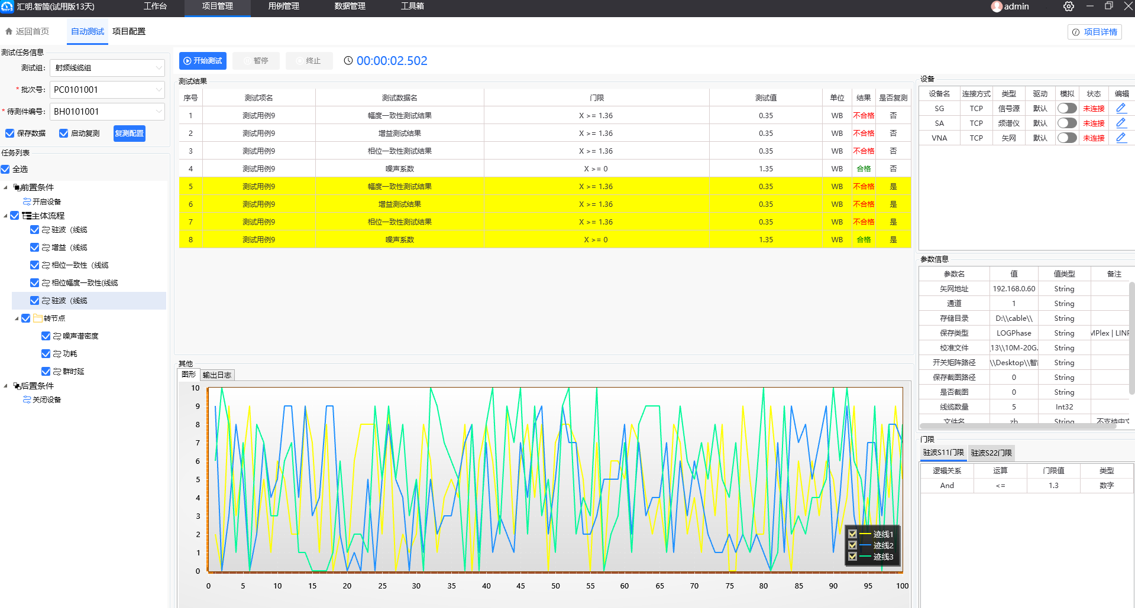Collapse the 转节点 tree node

point(17,318)
